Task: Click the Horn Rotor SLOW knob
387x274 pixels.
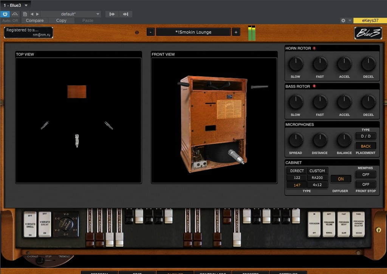Action: [296, 64]
